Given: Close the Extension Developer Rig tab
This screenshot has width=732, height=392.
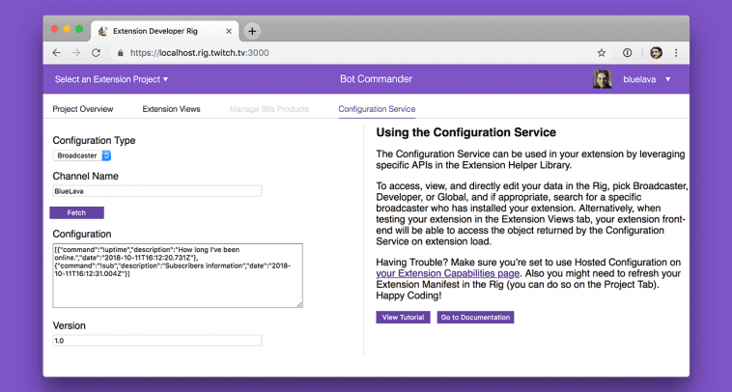Looking at the screenshot, I should [x=229, y=31].
